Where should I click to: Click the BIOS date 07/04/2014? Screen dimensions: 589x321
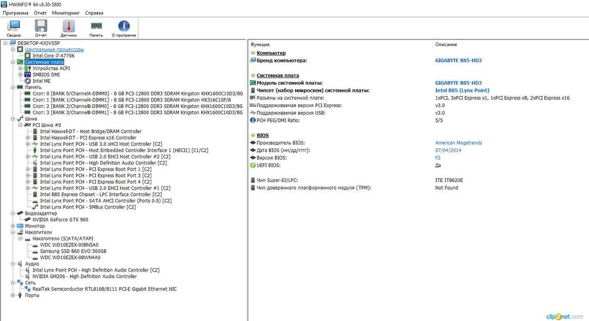(x=448, y=151)
